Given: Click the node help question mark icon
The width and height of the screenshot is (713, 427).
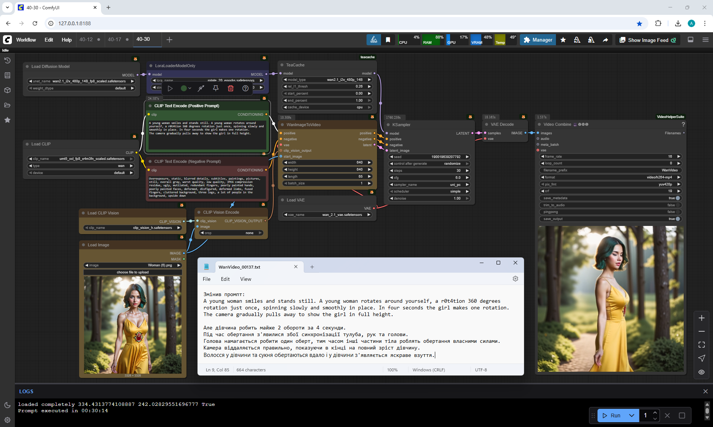Looking at the screenshot, I should 245,88.
